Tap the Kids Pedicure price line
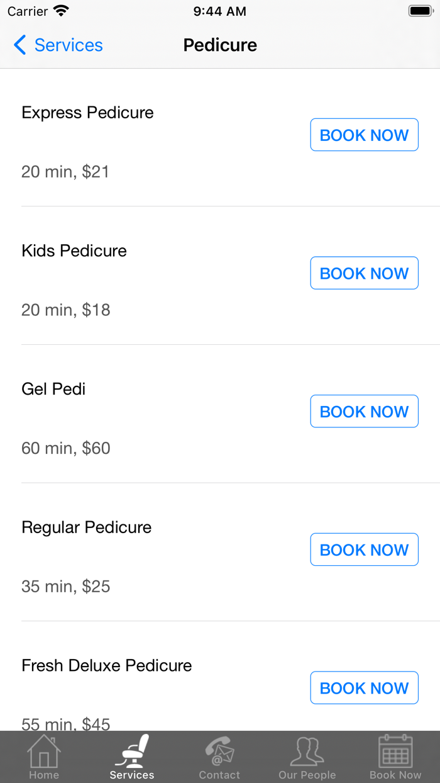 (x=65, y=310)
